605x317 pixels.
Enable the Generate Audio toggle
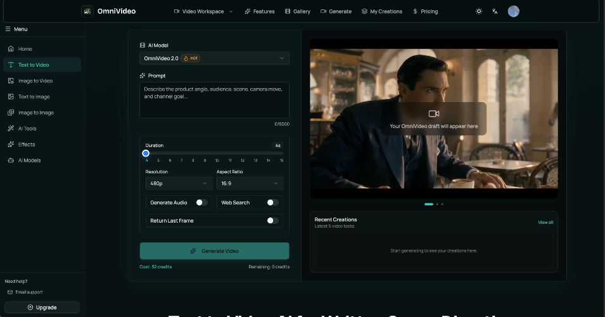point(201,202)
